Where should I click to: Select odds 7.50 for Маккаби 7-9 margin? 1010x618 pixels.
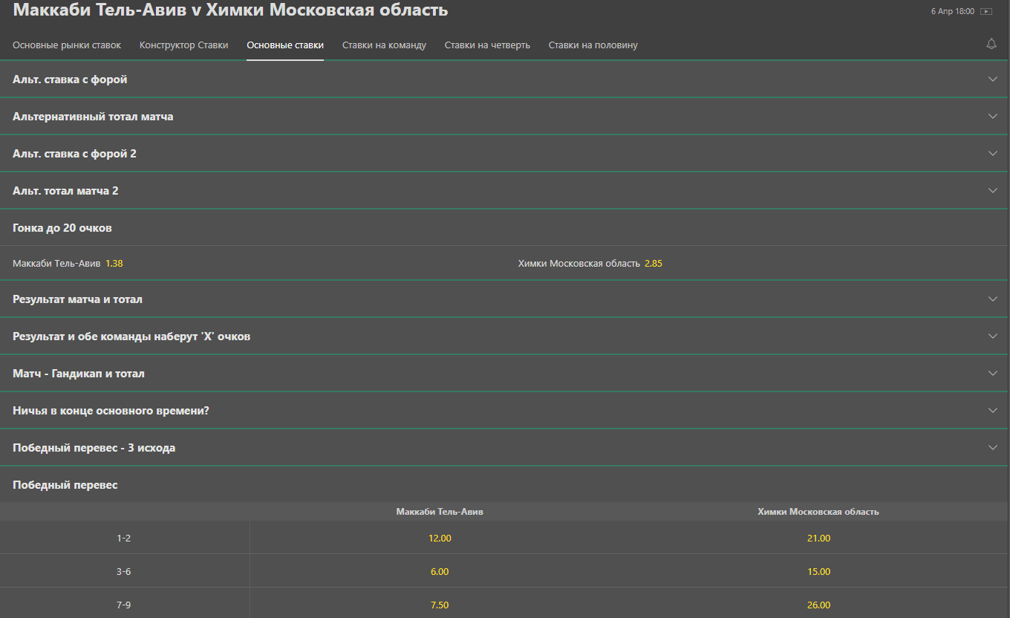pyautogui.click(x=440, y=605)
